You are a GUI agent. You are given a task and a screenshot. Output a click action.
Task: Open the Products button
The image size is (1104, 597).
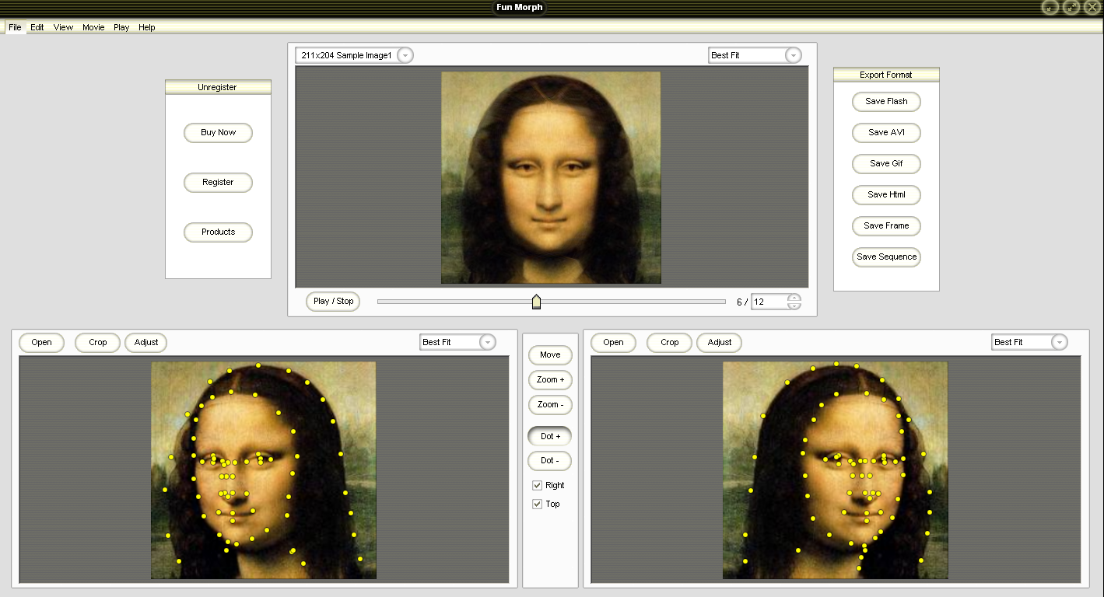(x=218, y=232)
